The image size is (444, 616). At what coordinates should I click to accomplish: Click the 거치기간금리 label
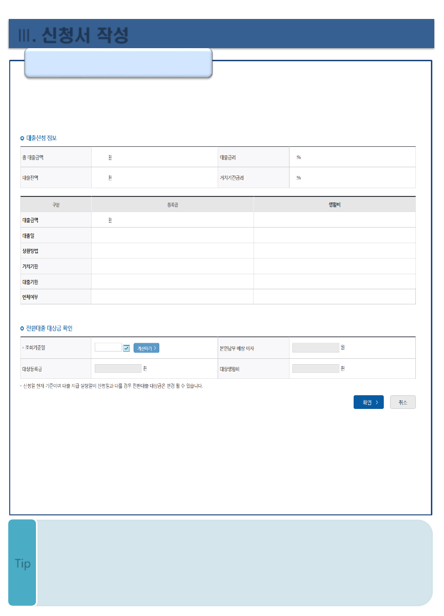[x=232, y=178]
